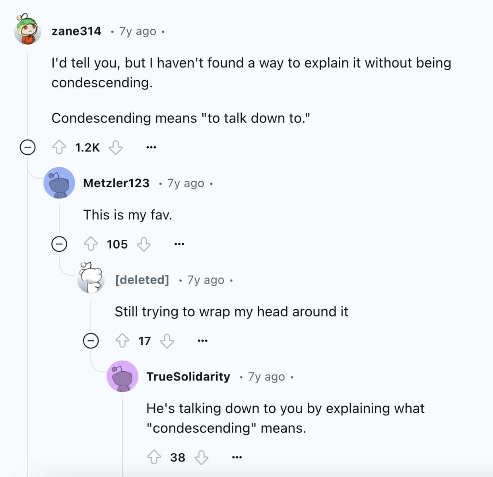Image resolution: width=493 pixels, height=477 pixels.
Task: Upvote TrueSolidarity's comment
Action: coord(154,457)
